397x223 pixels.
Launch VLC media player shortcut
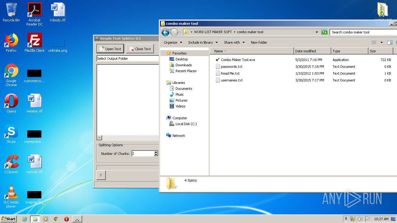click(11, 196)
